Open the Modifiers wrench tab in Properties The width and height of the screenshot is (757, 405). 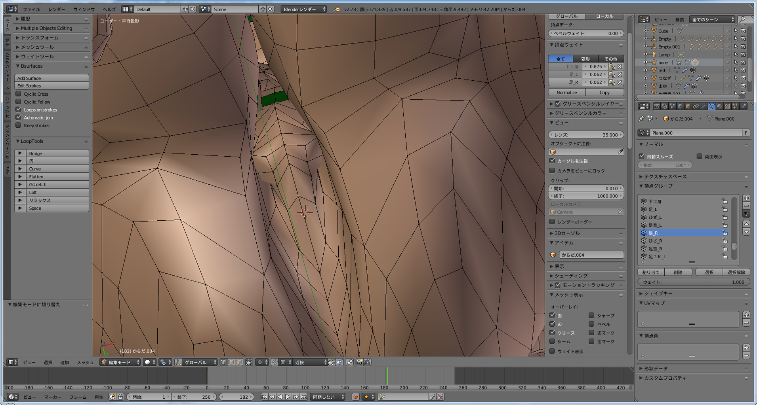tap(704, 106)
